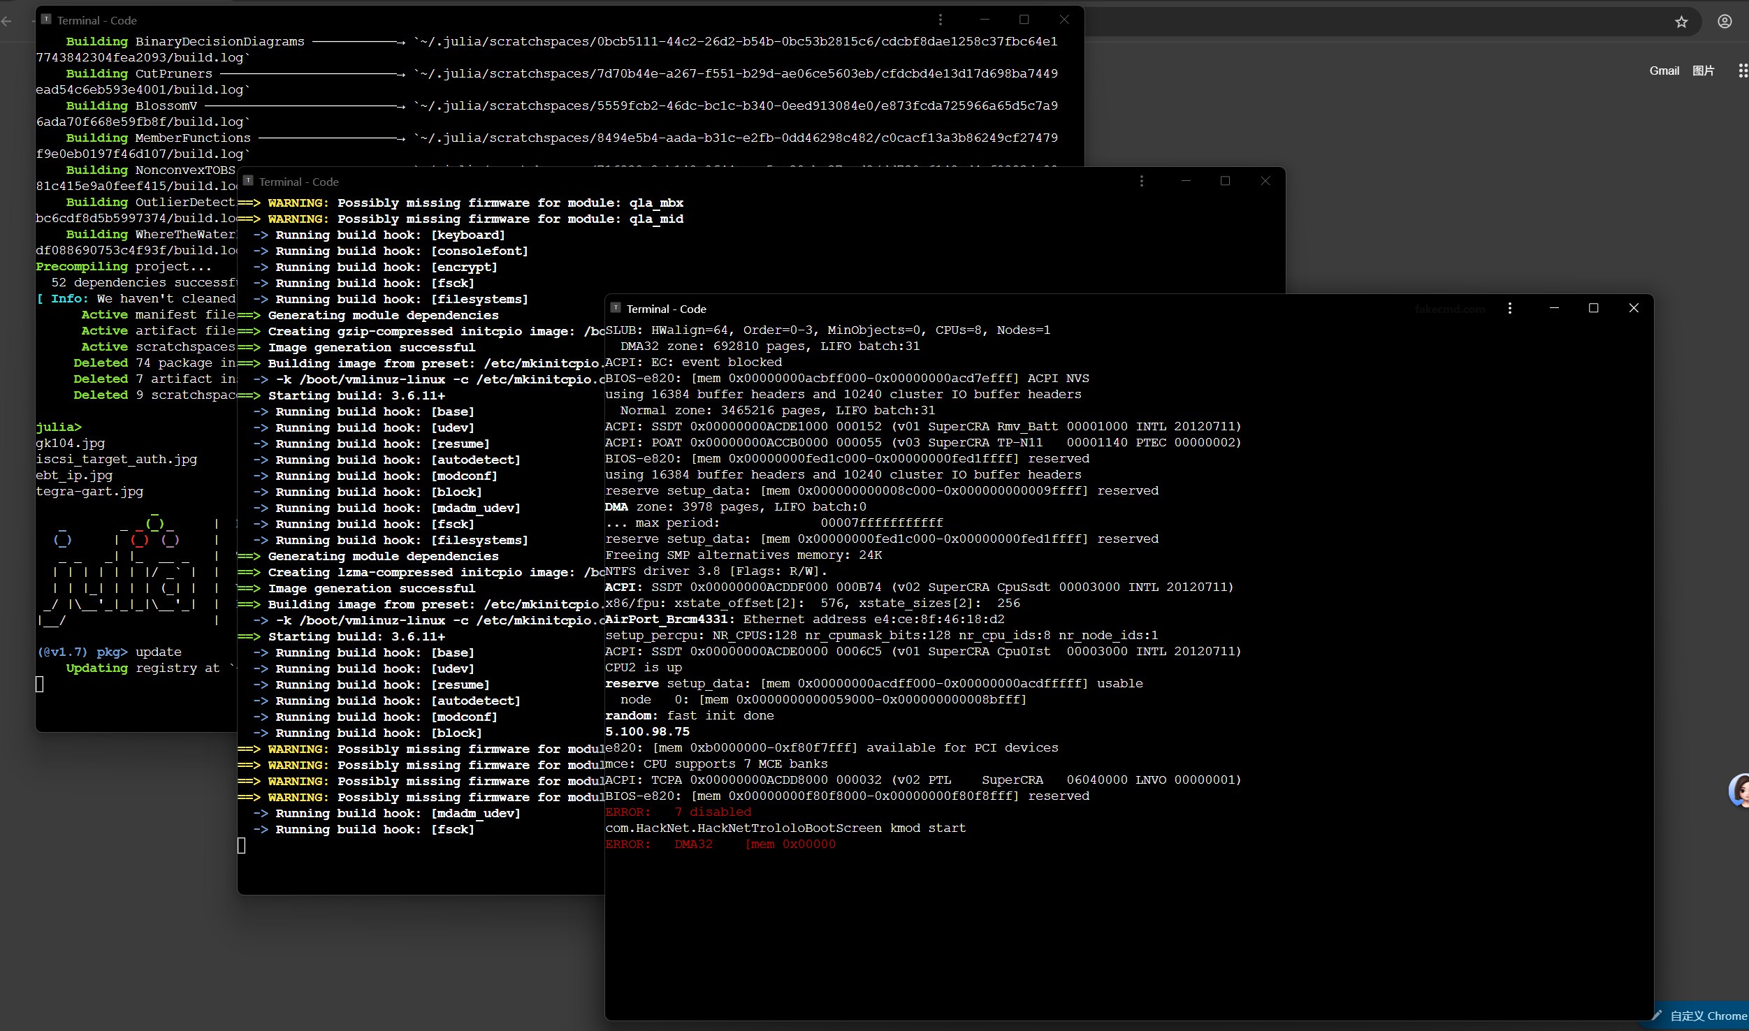
Task: Click 'Running build hook: [mdadm_udev]' last line
Action: click(386, 813)
